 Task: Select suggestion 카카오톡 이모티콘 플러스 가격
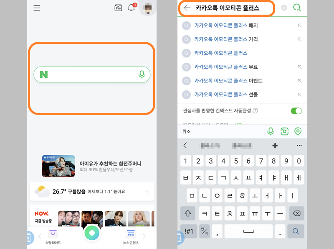[x=226, y=39]
